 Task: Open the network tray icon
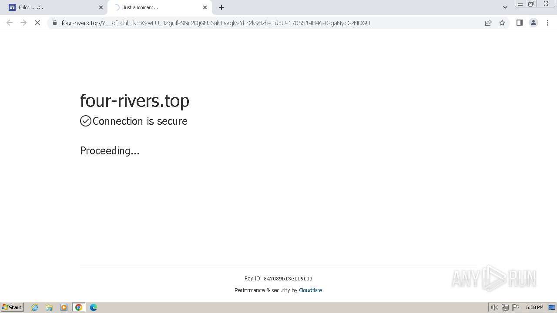click(x=505, y=307)
